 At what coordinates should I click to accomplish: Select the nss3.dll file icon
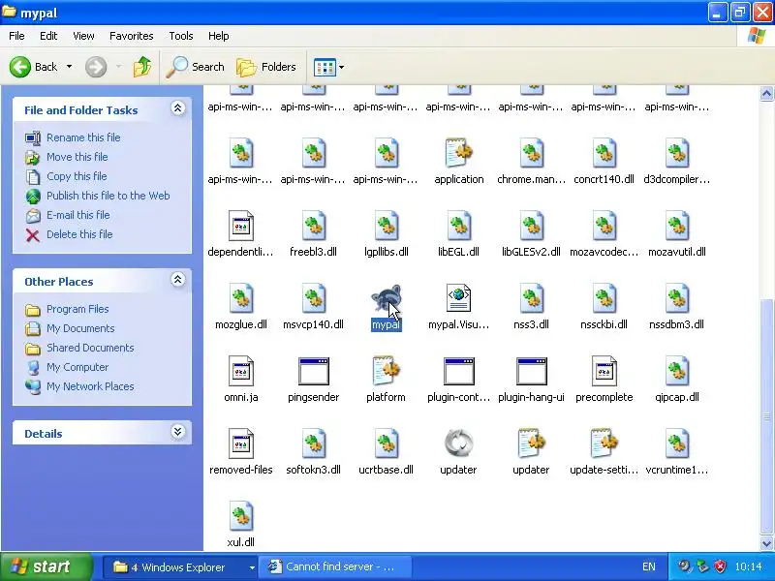[531, 298]
